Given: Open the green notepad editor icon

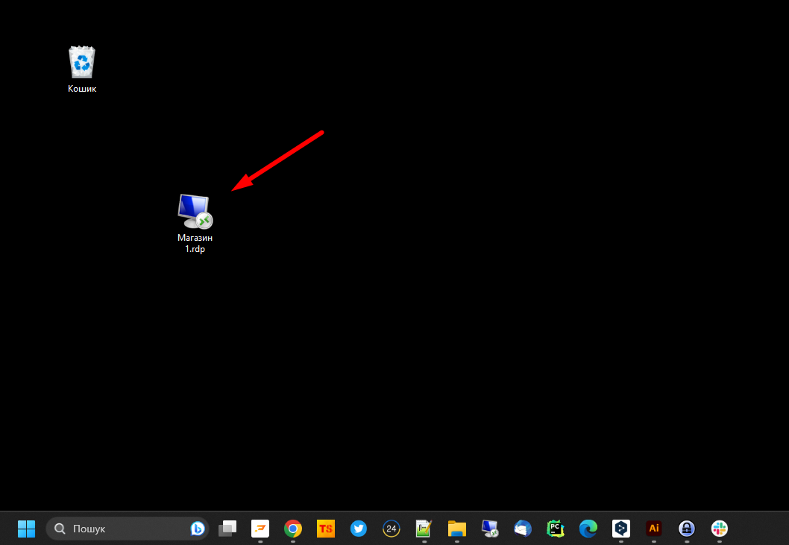Looking at the screenshot, I should [424, 529].
